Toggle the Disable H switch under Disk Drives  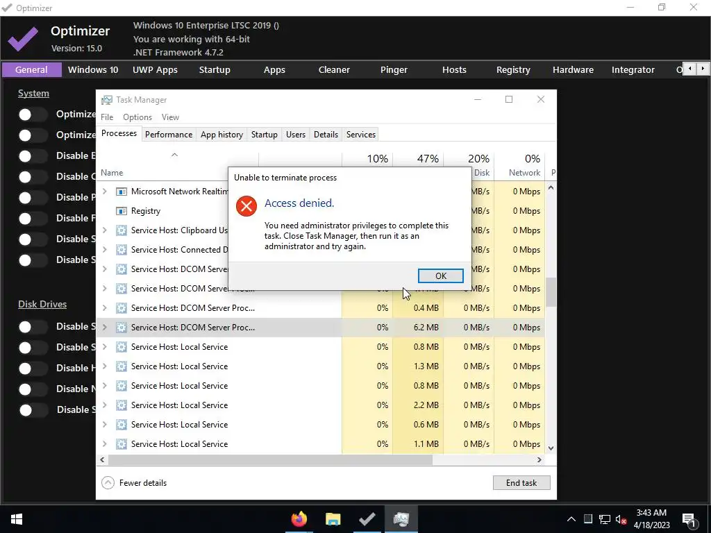tap(33, 368)
